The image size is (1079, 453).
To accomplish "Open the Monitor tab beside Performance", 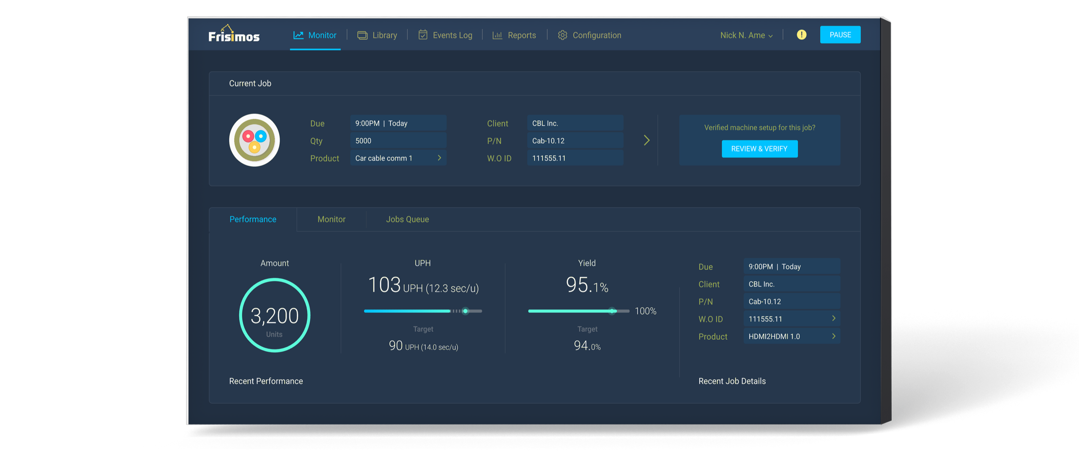I will pyautogui.click(x=331, y=219).
